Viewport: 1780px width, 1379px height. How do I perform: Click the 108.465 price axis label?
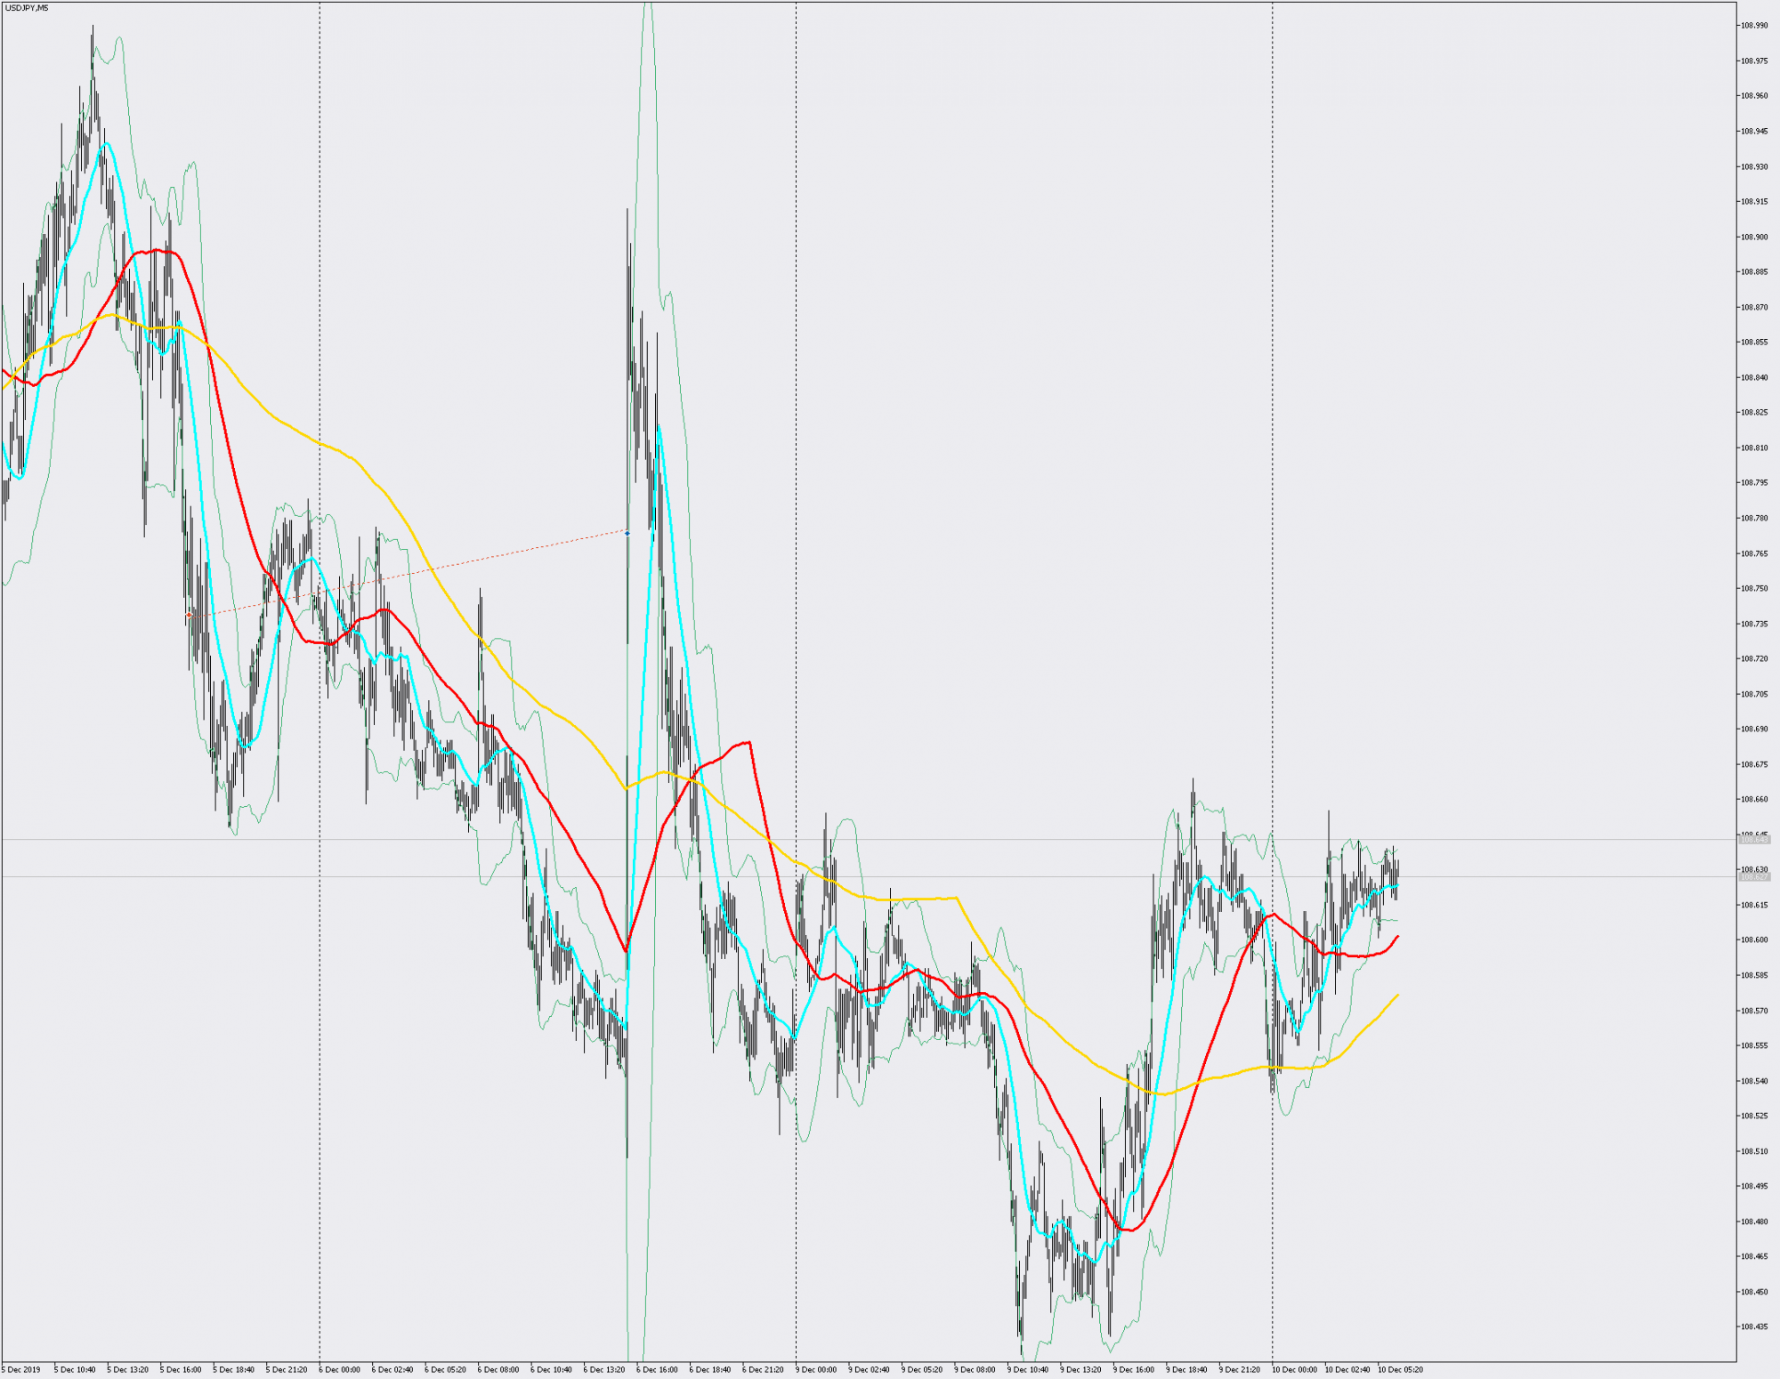tap(1754, 1257)
